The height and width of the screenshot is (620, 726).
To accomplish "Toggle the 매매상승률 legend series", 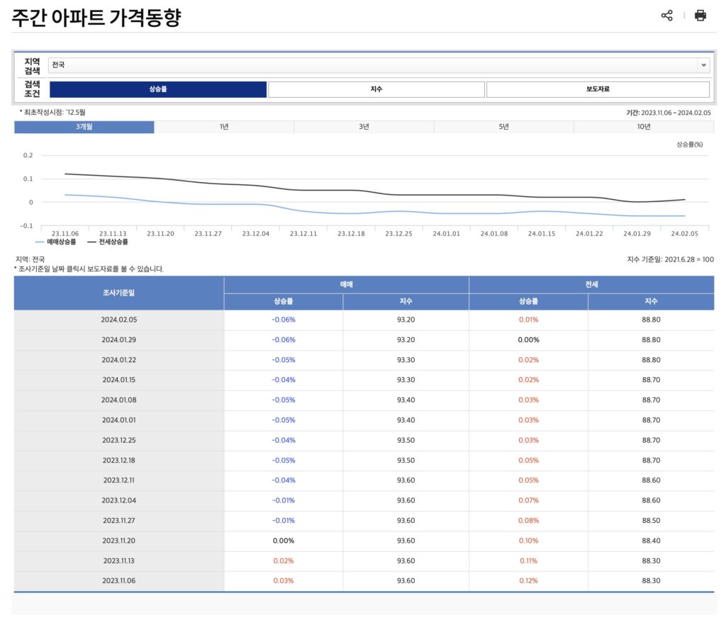I will 56,242.
